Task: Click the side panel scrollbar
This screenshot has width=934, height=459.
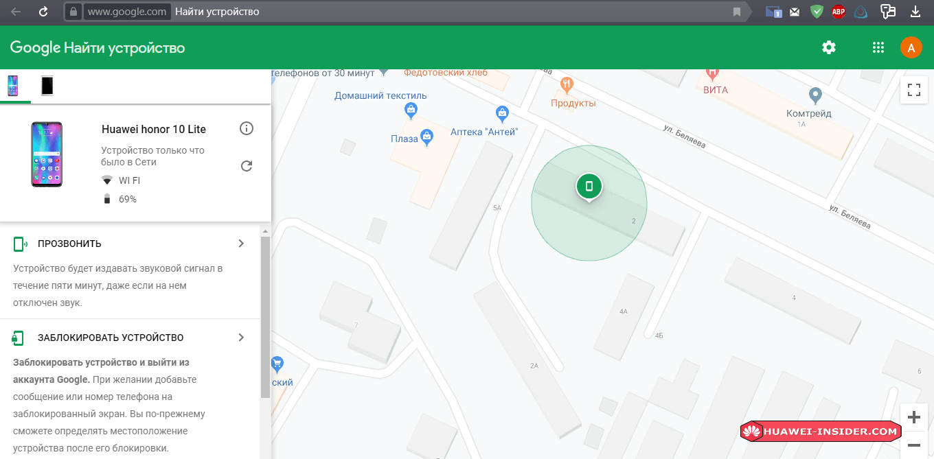Action: (265, 316)
